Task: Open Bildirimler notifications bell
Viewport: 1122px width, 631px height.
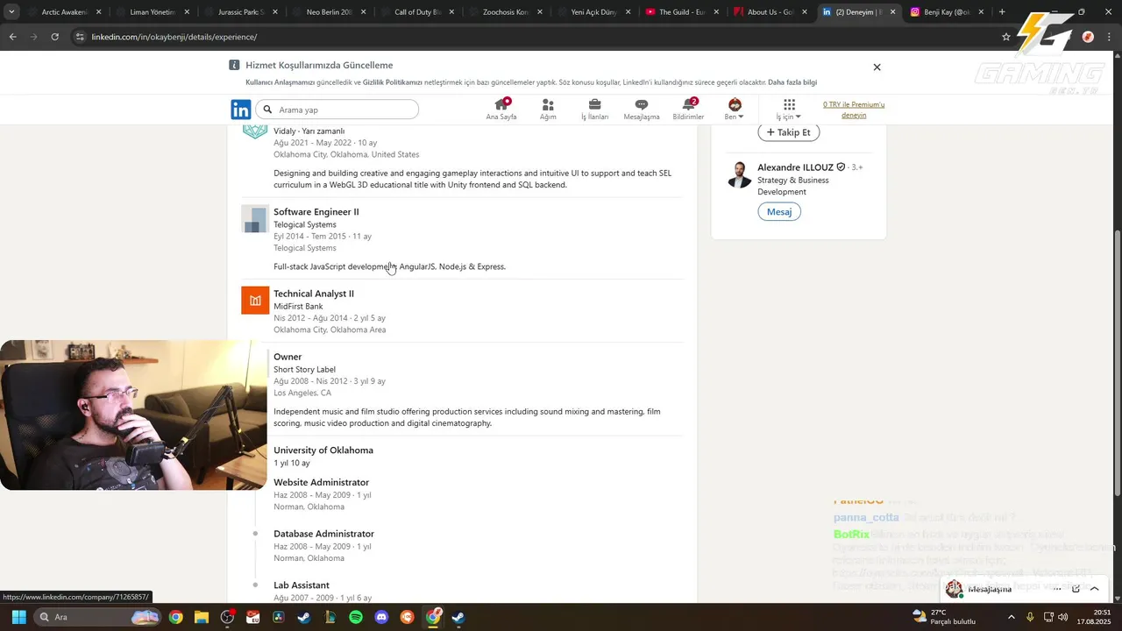Action: pos(688,110)
